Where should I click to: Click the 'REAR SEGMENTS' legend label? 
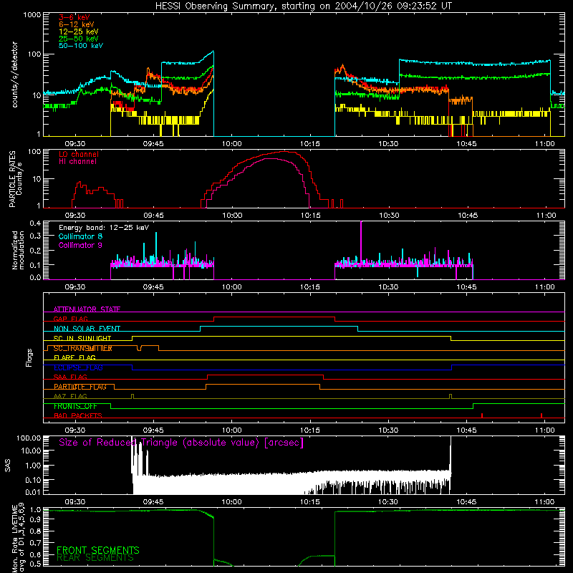pos(95,558)
